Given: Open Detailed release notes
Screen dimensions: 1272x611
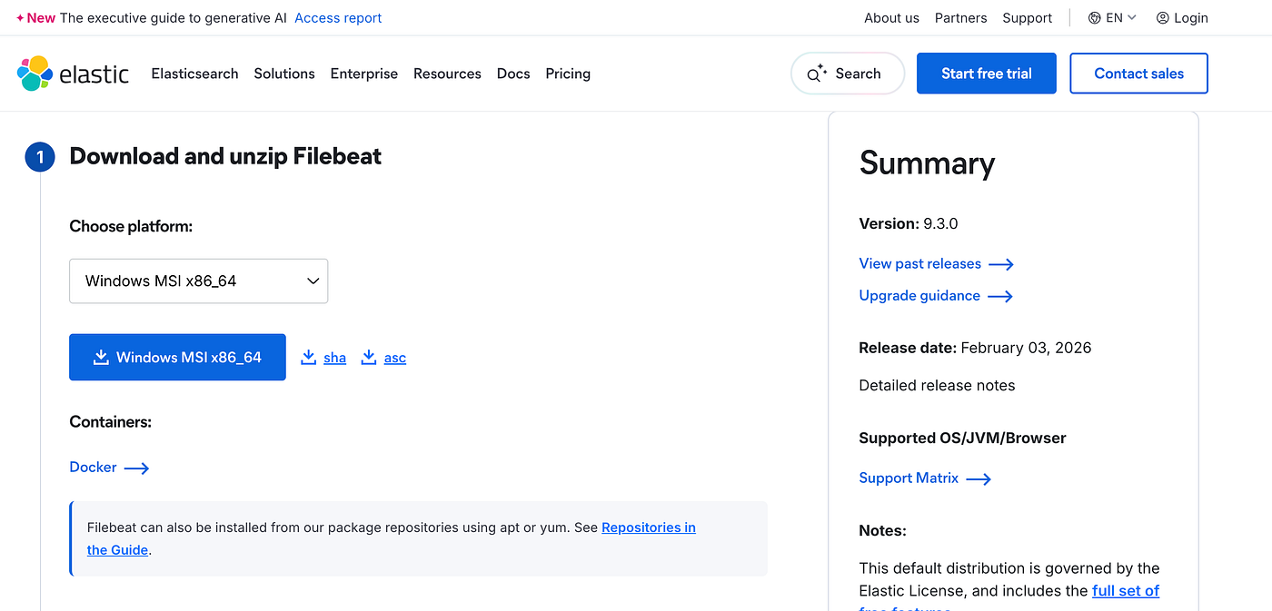Looking at the screenshot, I should coord(937,386).
